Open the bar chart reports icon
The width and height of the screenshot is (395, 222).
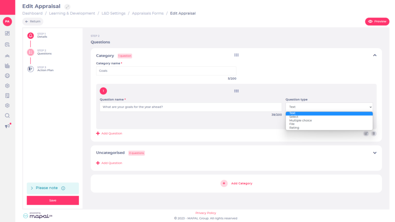coord(7,66)
